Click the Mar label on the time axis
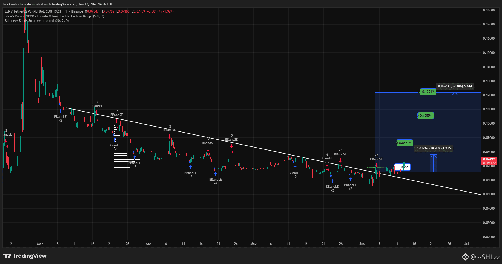Viewport: 502px width, 264px height. click(40, 244)
